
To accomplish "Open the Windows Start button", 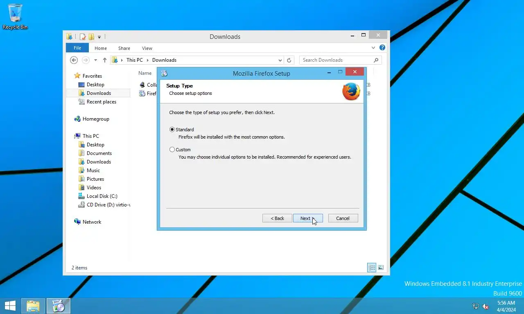I will (x=10, y=305).
